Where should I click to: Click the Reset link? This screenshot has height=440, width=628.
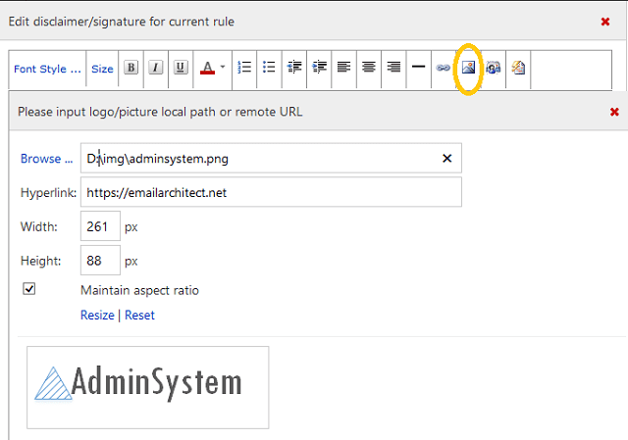pyautogui.click(x=139, y=316)
